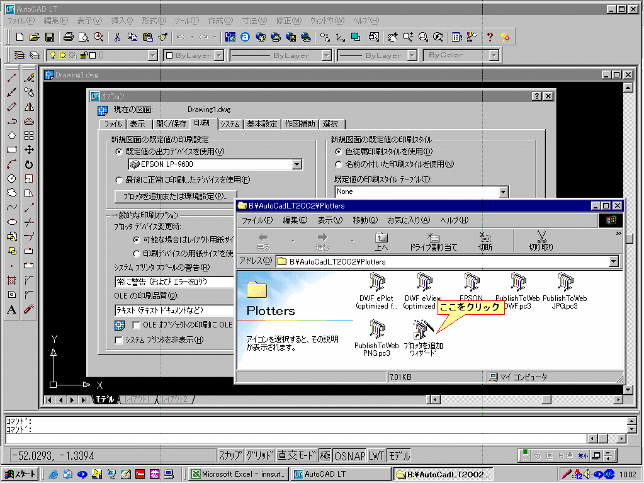
Task: Click the Print Preview icon in AutoCAD toolbar
Action: click(x=83, y=37)
